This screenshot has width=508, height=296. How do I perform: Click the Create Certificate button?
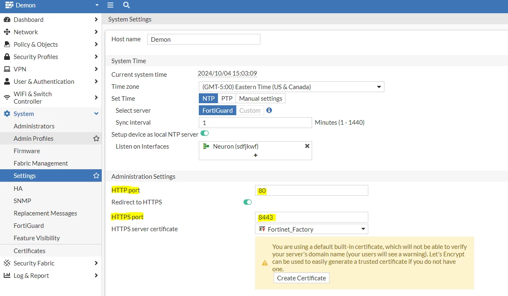pos(301,278)
